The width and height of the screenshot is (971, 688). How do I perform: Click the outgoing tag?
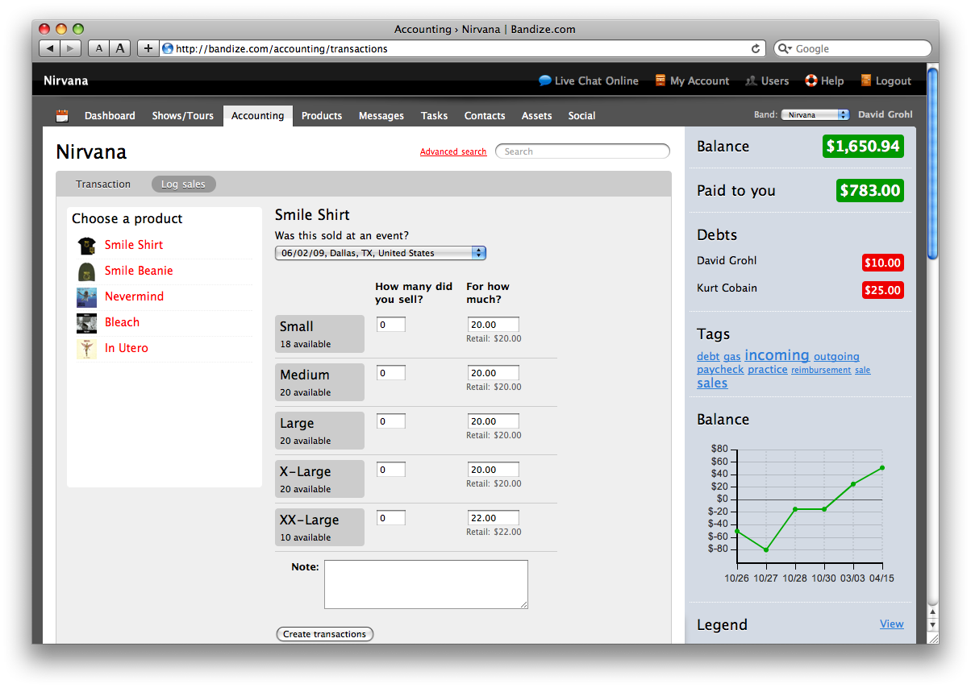point(836,357)
